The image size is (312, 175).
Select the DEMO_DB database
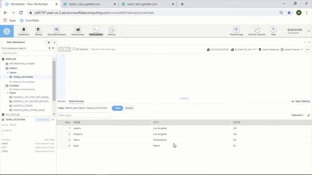(11, 59)
